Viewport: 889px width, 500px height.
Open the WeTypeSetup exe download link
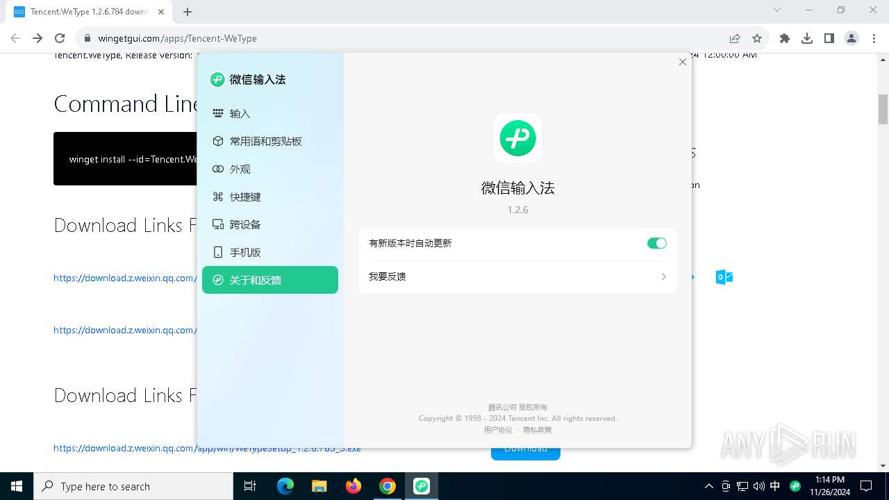click(x=207, y=449)
